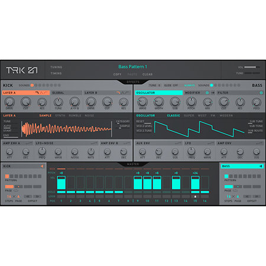Click the VOL slider in the header
The image size is (266, 266).
point(252,67)
